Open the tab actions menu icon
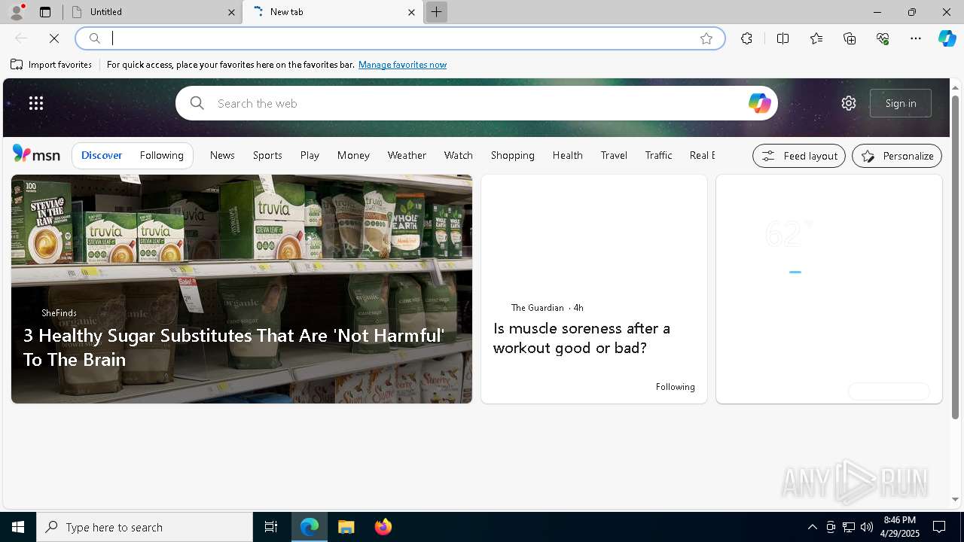The height and width of the screenshot is (542, 964). 45,12
